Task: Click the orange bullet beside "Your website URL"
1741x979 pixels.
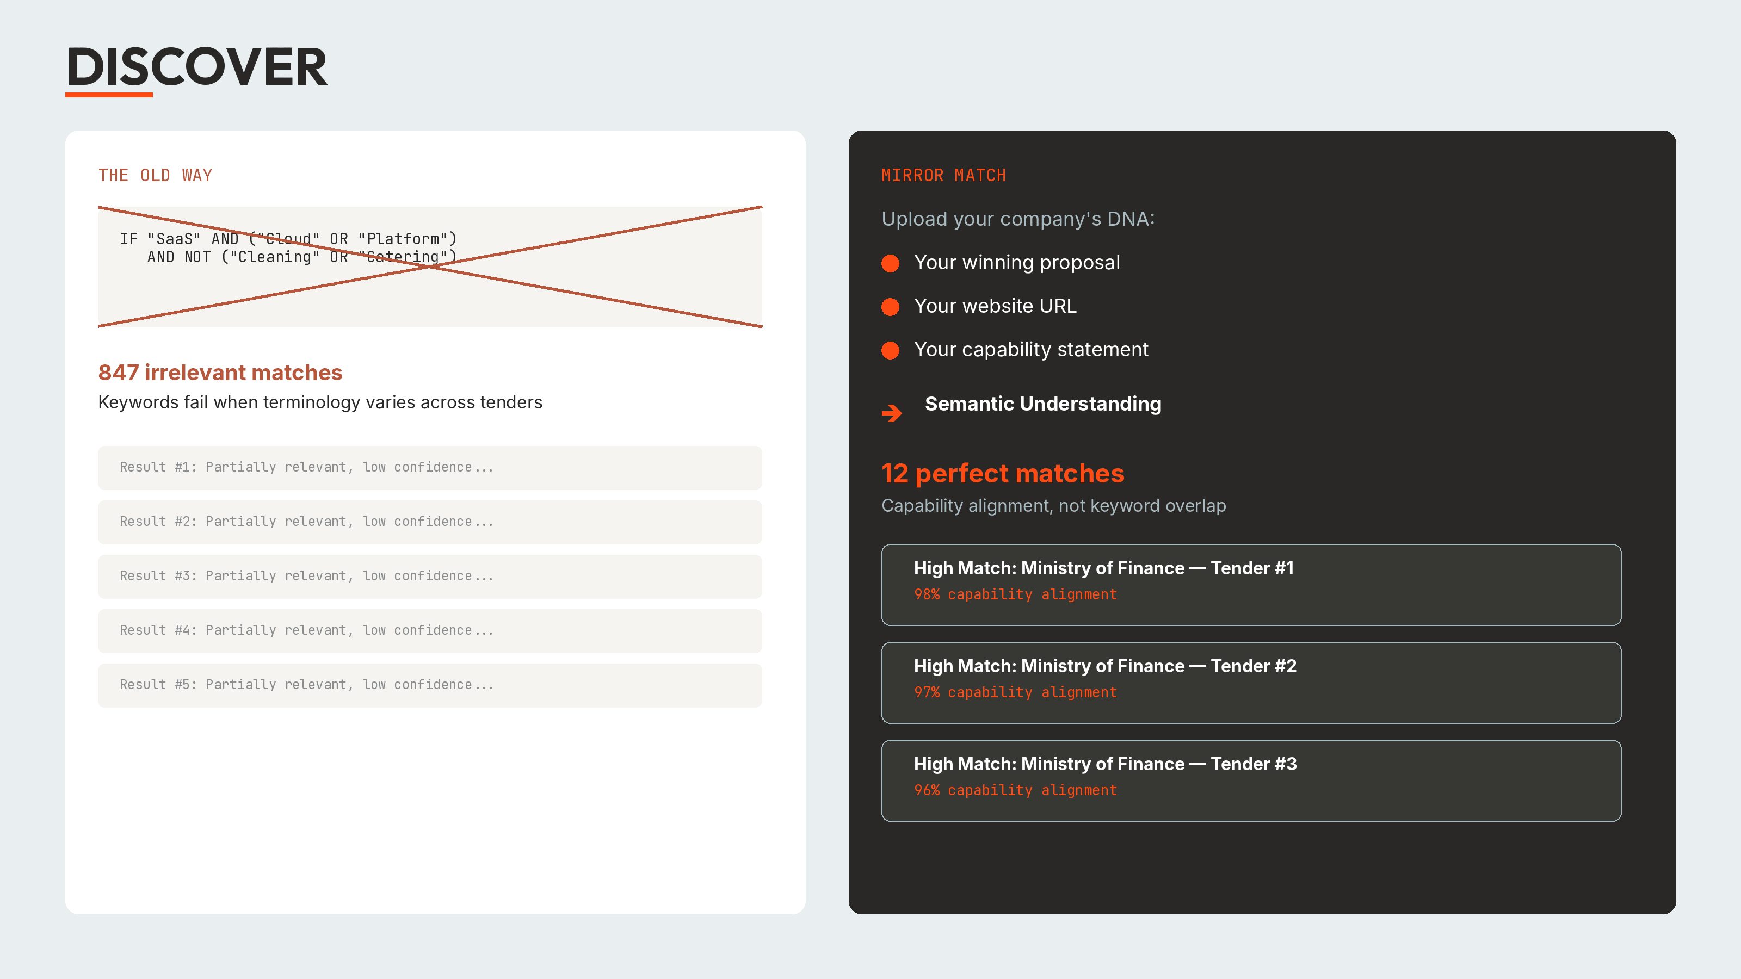Action: tap(890, 307)
